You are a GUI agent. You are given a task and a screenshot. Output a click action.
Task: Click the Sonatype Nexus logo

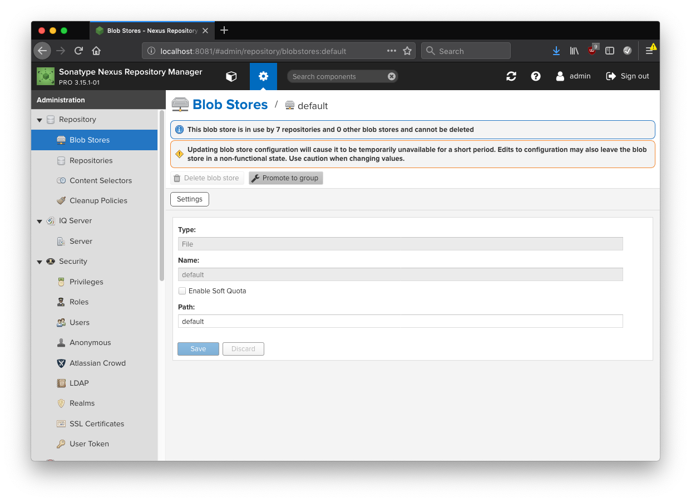[46, 76]
